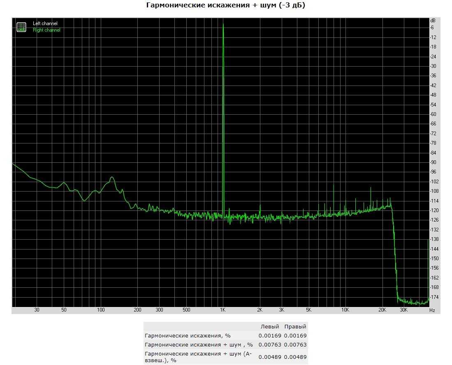Select the Right channel legend label
This screenshot has height=365, width=452.
46,30
